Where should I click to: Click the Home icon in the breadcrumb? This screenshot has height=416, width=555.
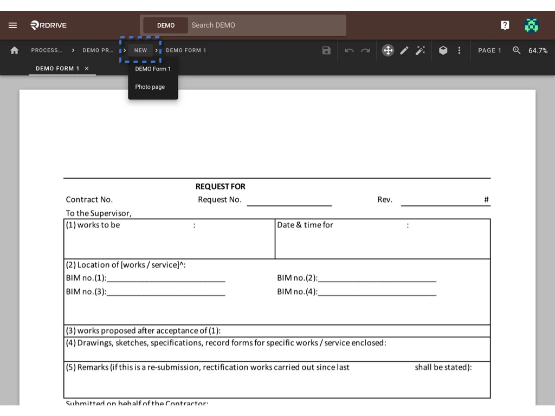[14, 50]
